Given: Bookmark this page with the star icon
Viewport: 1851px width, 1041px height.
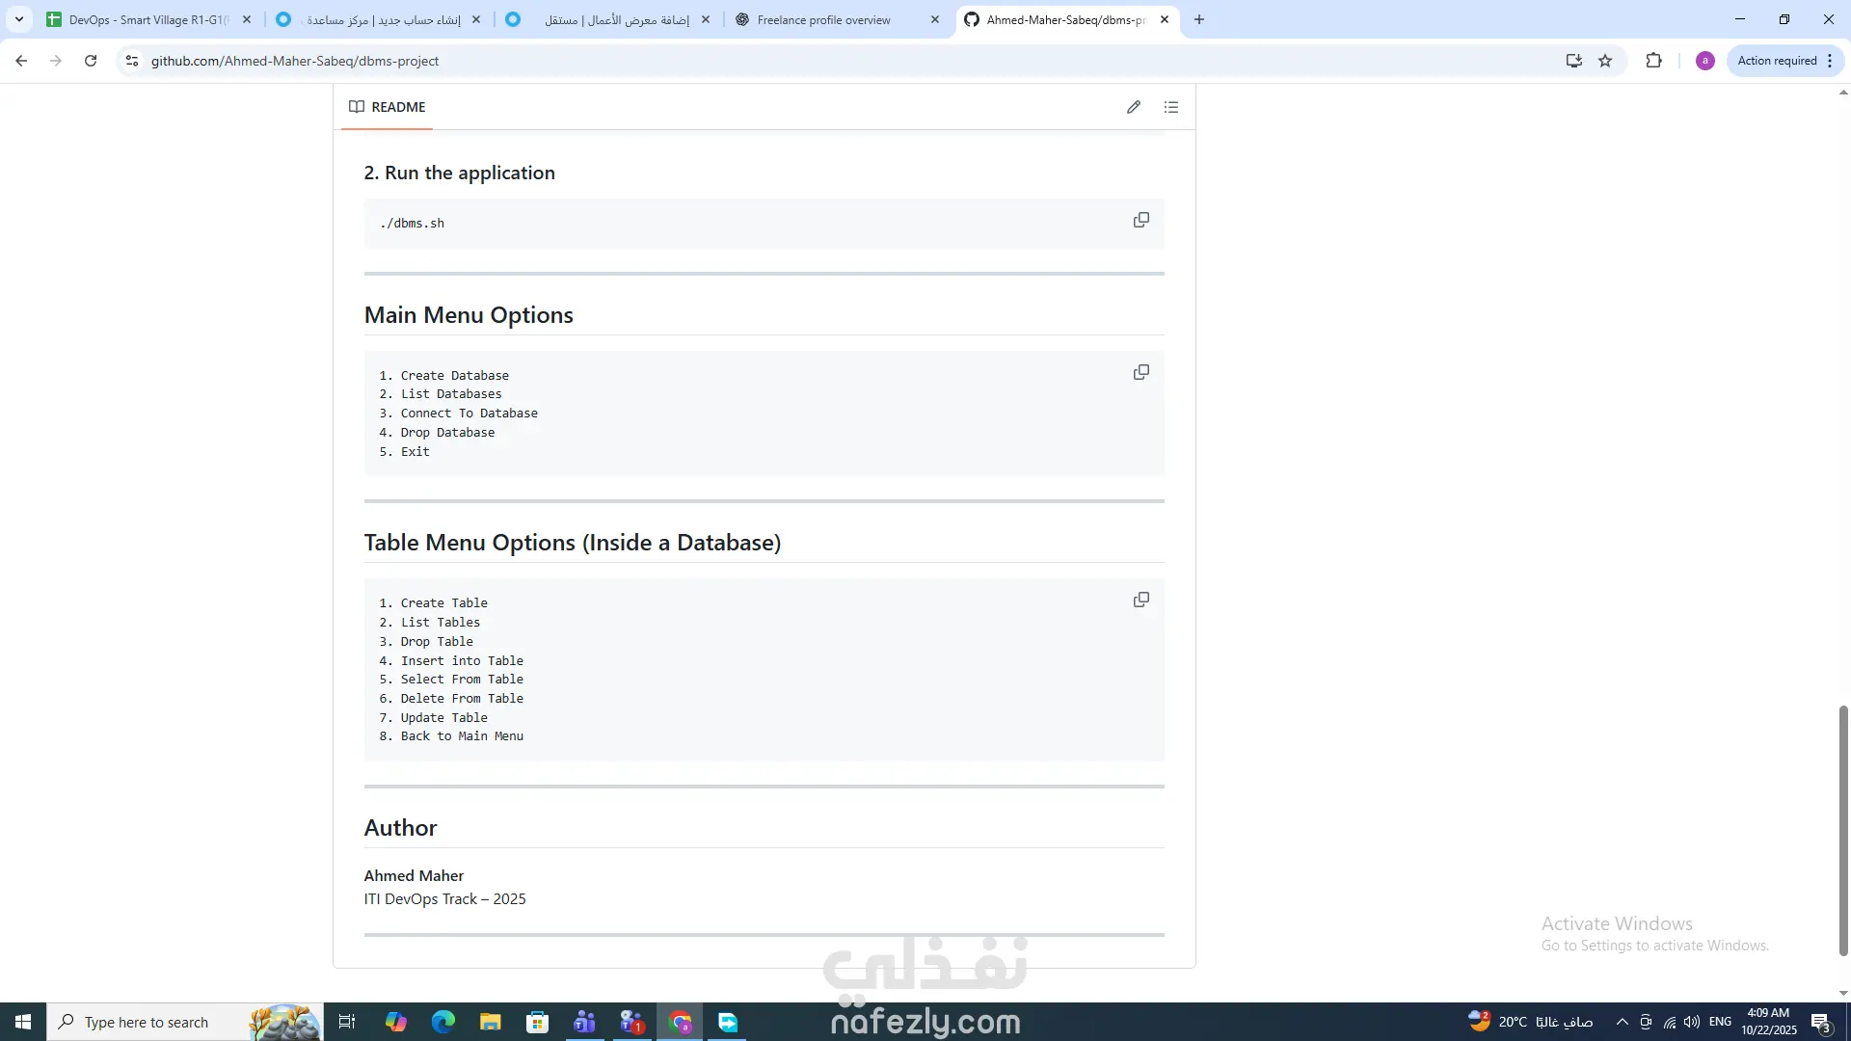Looking at the screenshot, I should pyautogui.click(x=1605, y=61).
